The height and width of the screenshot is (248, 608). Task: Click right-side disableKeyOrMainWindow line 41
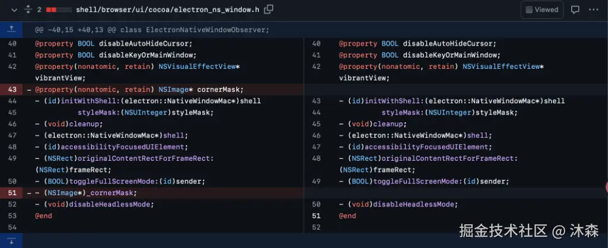(420, 55)
